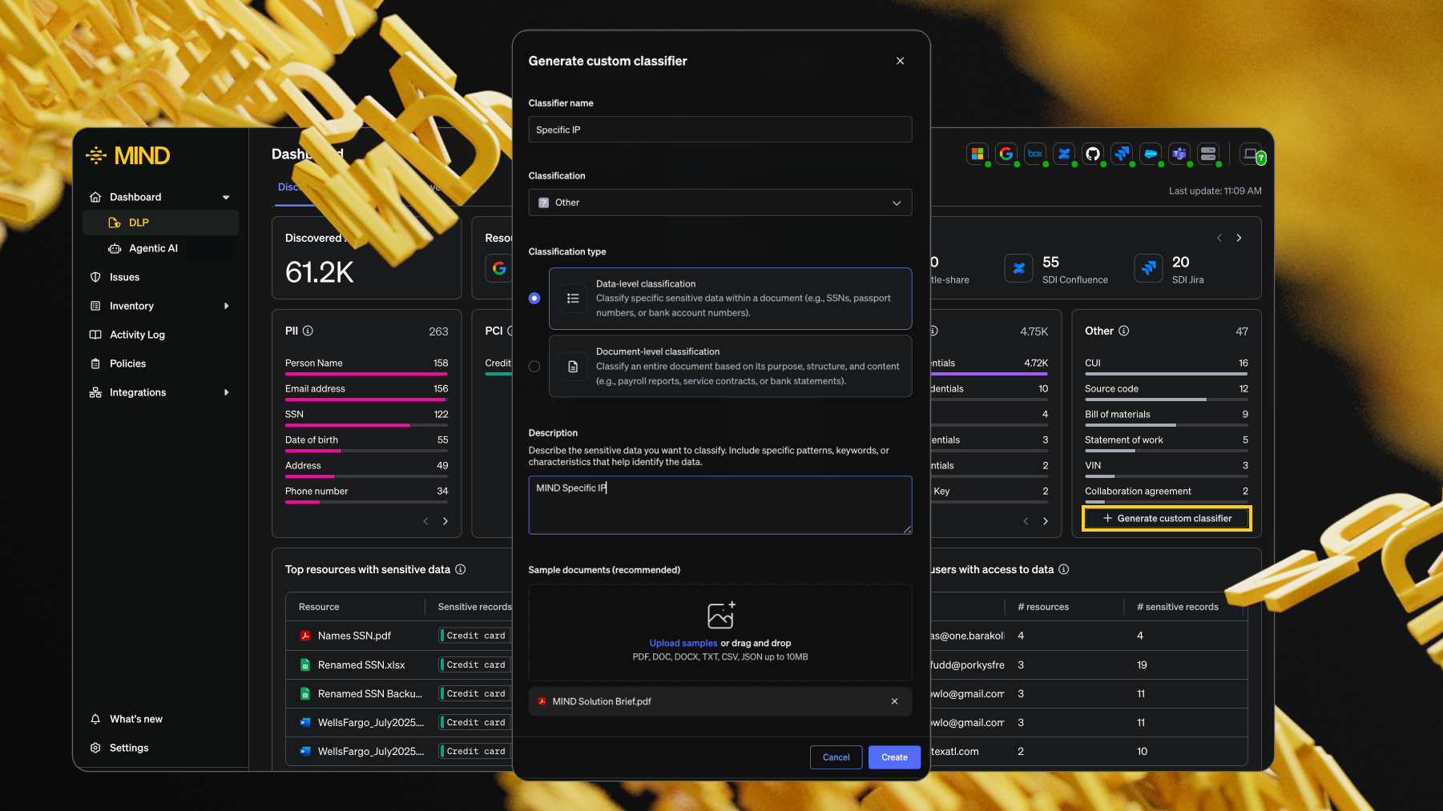This screenshot has width=1443, height=811.
Task: Show info tooltip for the Other card
Action: pyautogui.click(x=1124, y=331)
